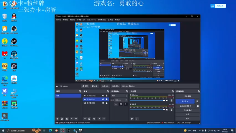Open Desktop Audio channel three-dot options

click(x=171, y=110)
